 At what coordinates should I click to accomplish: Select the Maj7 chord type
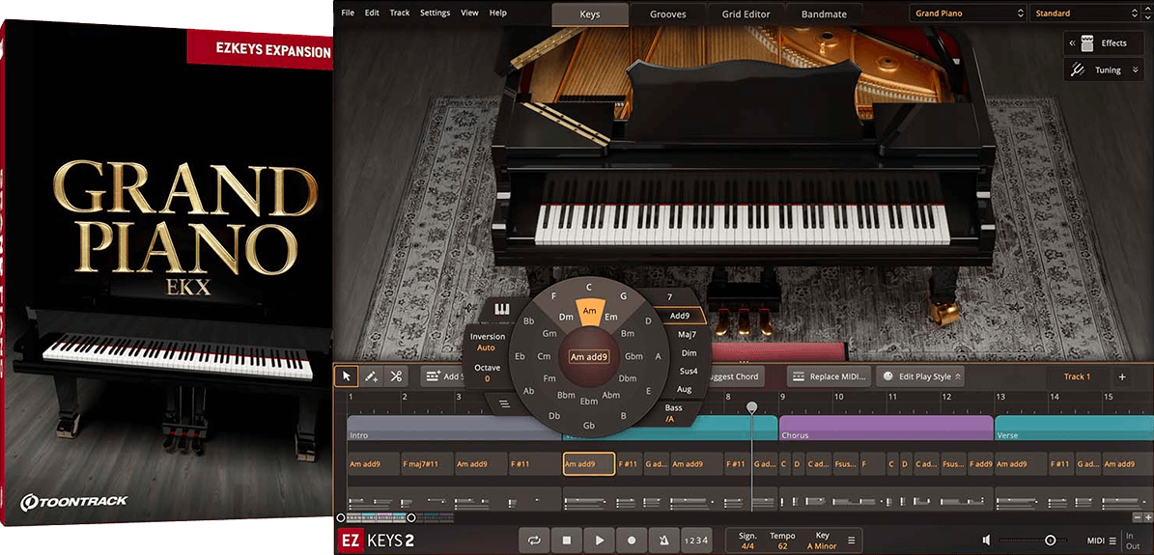click(687, 335)
